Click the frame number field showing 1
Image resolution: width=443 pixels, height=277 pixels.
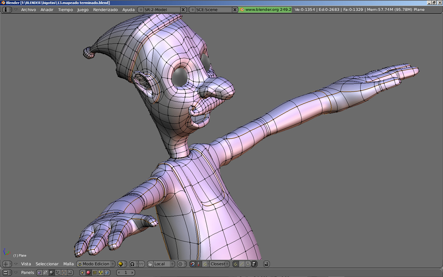pos(126,273)
